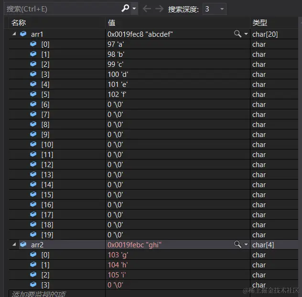Click the navigate back arrow

147,9
